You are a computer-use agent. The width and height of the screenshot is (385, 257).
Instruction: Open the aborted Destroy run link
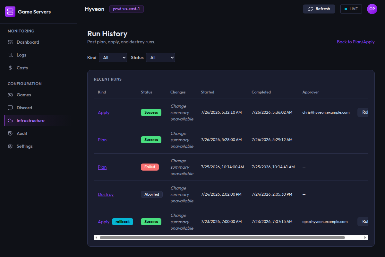coord(106,194)
